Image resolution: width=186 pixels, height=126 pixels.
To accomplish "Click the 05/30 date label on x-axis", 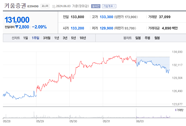I will tap(73, 121).
